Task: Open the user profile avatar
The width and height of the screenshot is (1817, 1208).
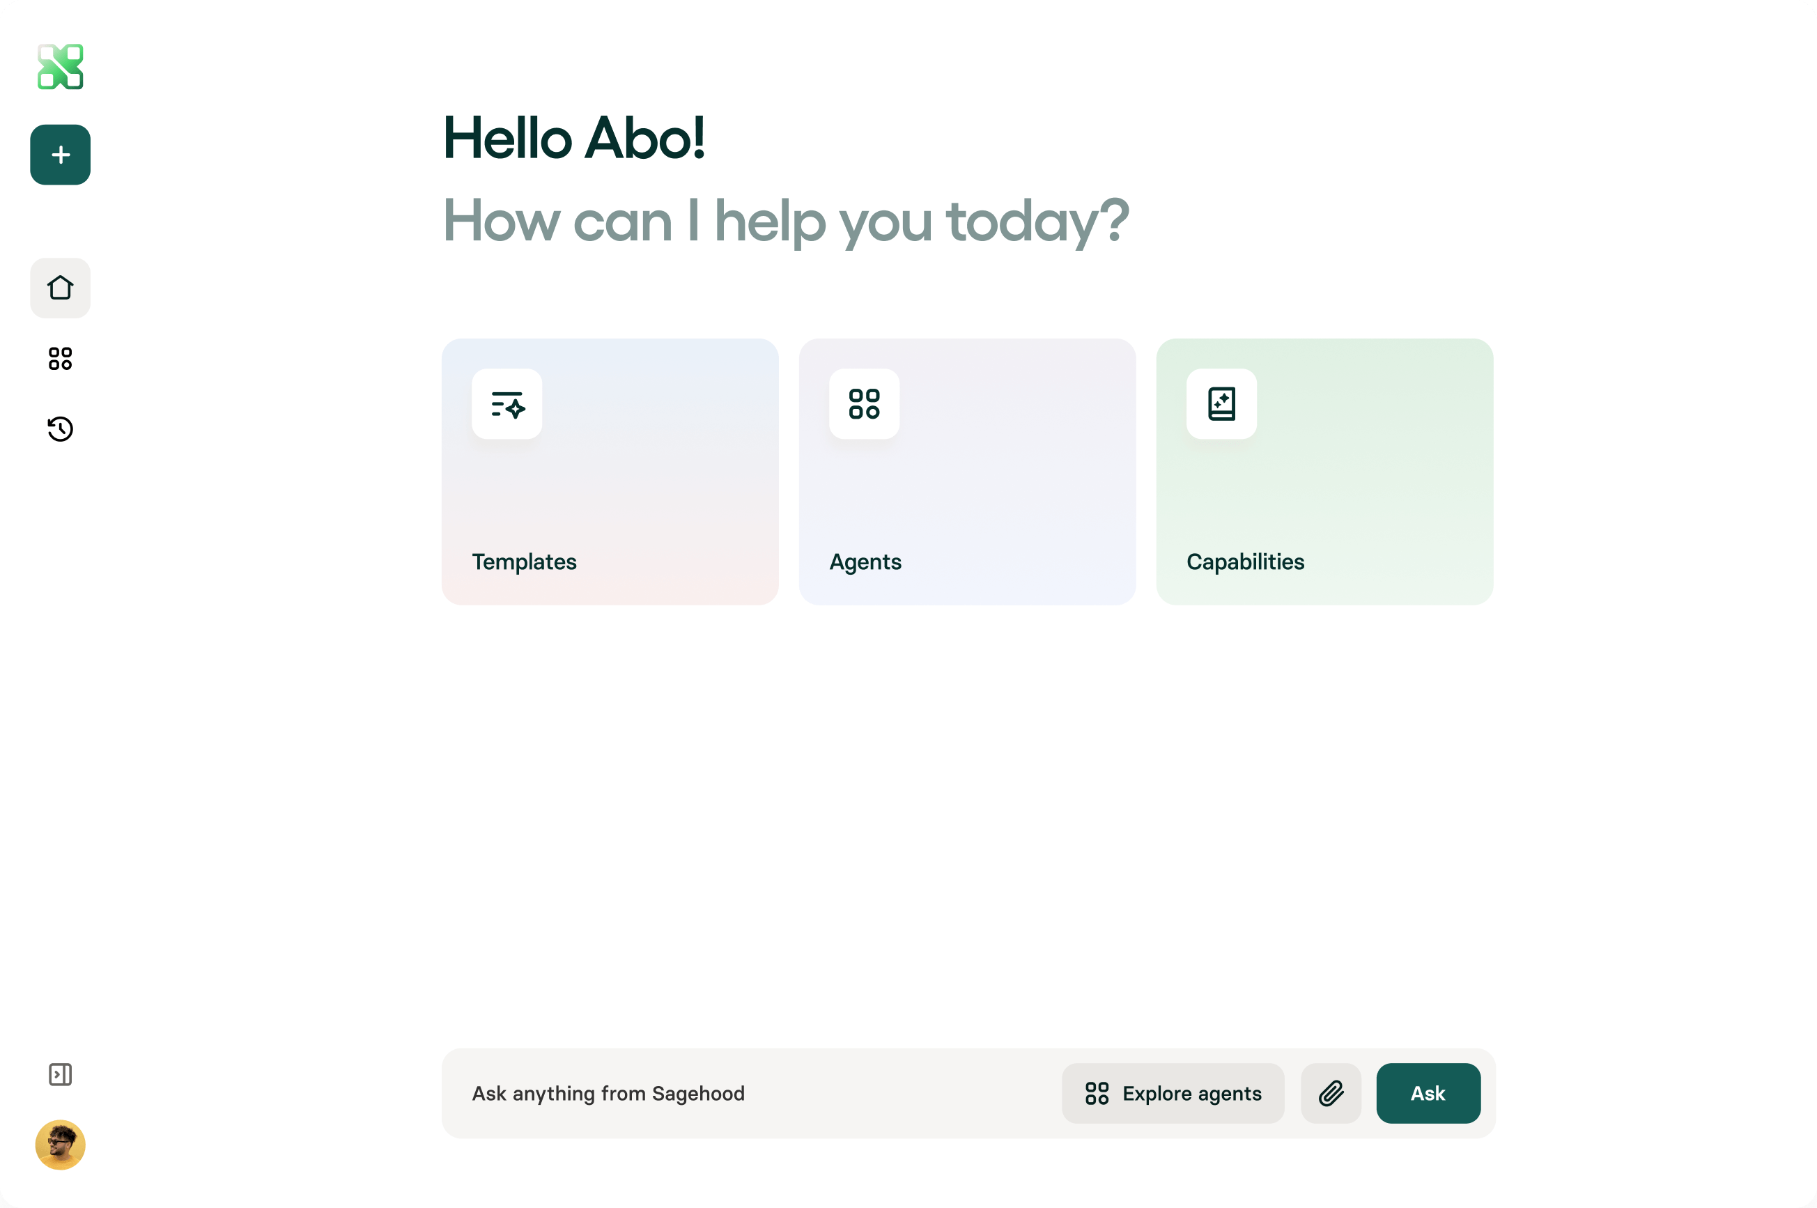Action: tap(60, 1145)
